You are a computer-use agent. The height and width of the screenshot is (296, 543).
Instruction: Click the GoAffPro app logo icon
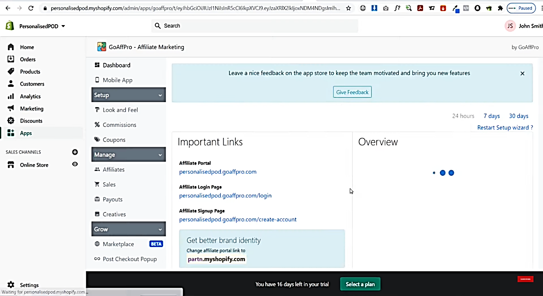coord(101,47)
